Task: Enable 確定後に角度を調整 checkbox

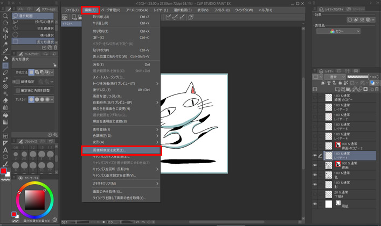Action: coord(17,91)
